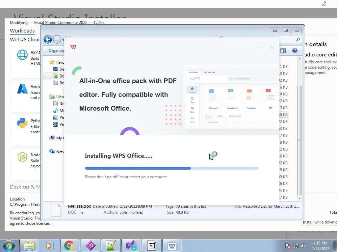The image size is (337, 252).
Task: Open the network icon in the system tray
Action: coord(296,246)
